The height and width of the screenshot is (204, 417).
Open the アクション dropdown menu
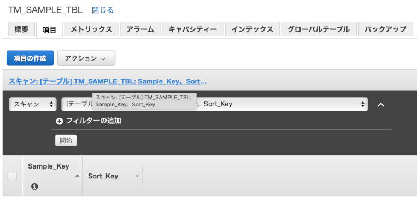tap(86, 58)
